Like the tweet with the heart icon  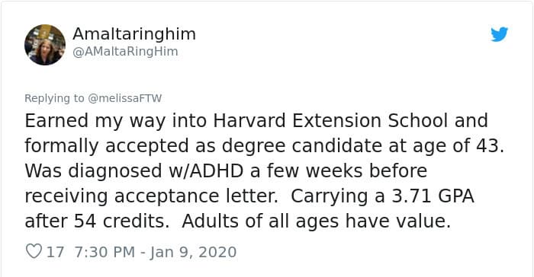tap(34, 252)
